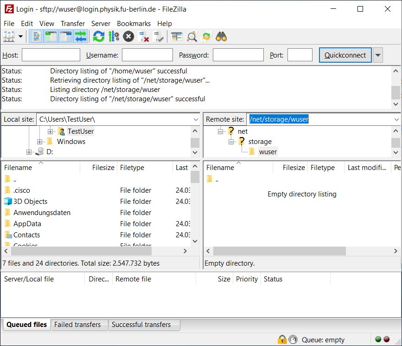The width and height of the screenshot is (402, 346).
Task: Open the Server menu
Action: [x=101, y=24]
